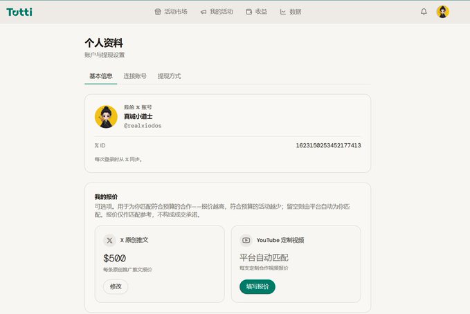Open the notifications bell
Screen dimensions: 470x314
tap(424, 12)
